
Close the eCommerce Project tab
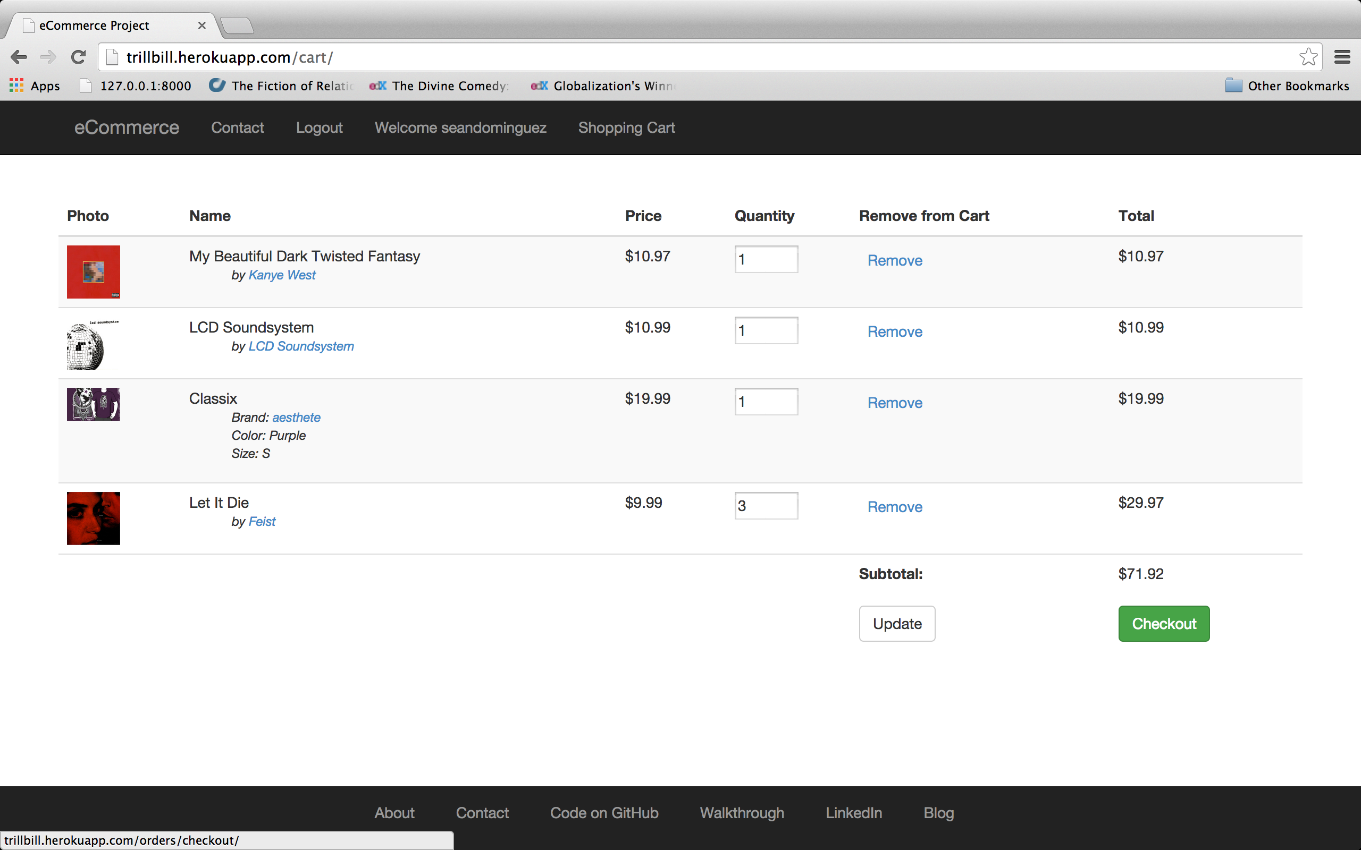tap(202, 25)
